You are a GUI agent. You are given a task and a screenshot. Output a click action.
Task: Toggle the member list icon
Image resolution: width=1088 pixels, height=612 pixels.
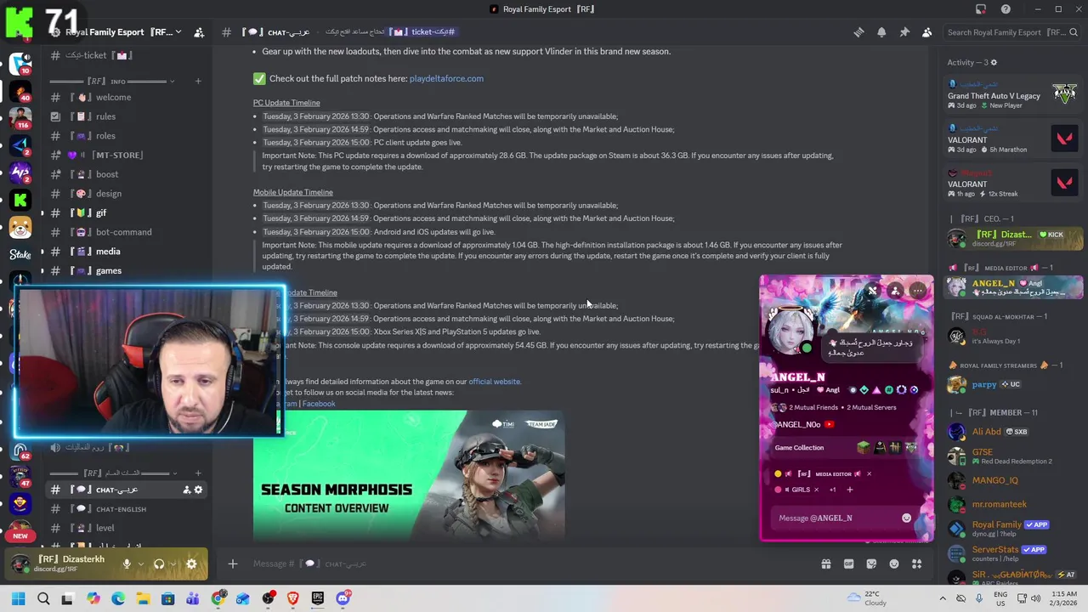(x=926, y=32)
